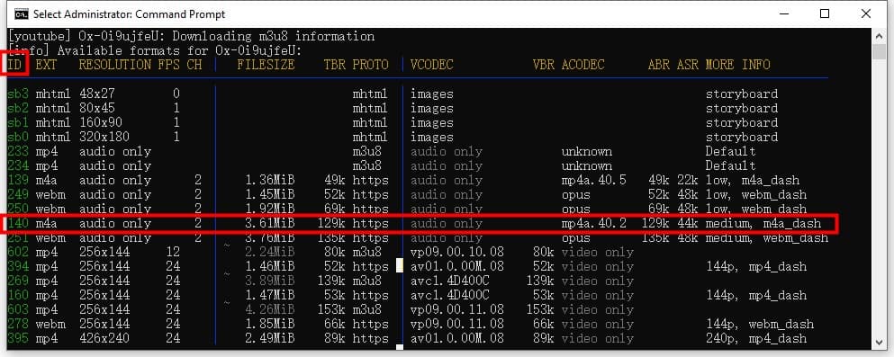Click the EXT column header

pyautogui.click(x=46, y=65)
